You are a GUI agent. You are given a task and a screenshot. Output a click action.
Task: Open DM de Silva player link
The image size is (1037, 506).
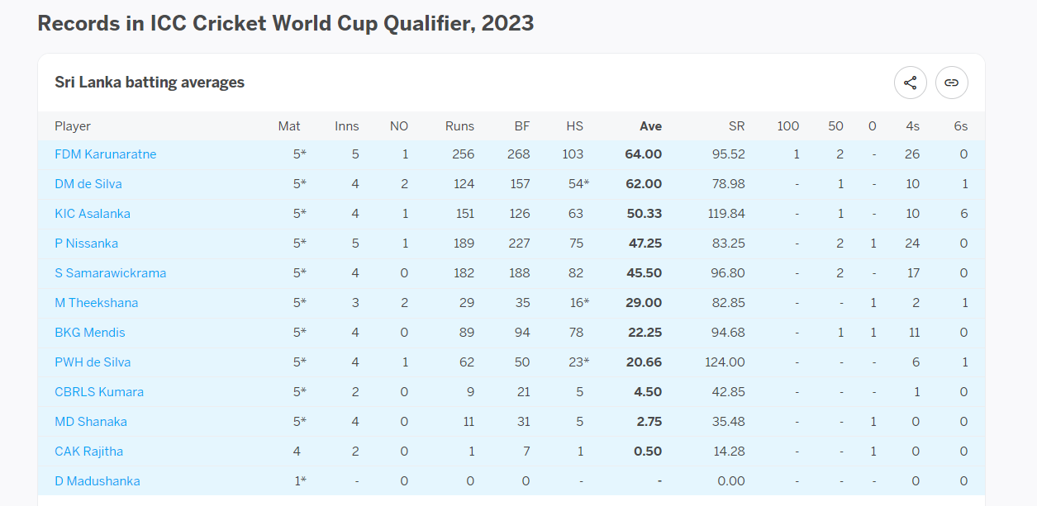(x=88, y=184)
